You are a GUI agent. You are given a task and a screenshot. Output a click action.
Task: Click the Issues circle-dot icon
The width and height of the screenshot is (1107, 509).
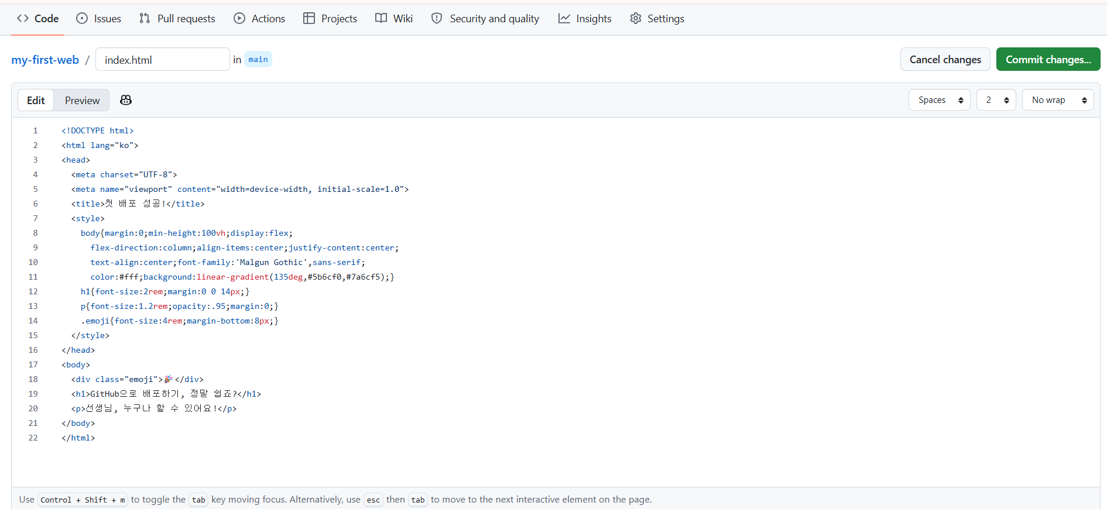coord(83,18)
